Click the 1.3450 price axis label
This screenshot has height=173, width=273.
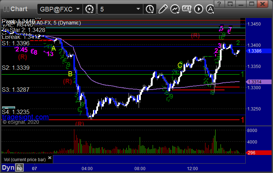pos(254,24)
